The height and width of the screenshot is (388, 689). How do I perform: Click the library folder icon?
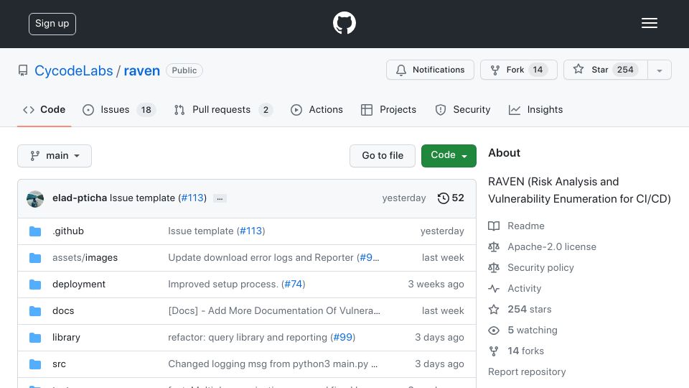coord(35,338)
